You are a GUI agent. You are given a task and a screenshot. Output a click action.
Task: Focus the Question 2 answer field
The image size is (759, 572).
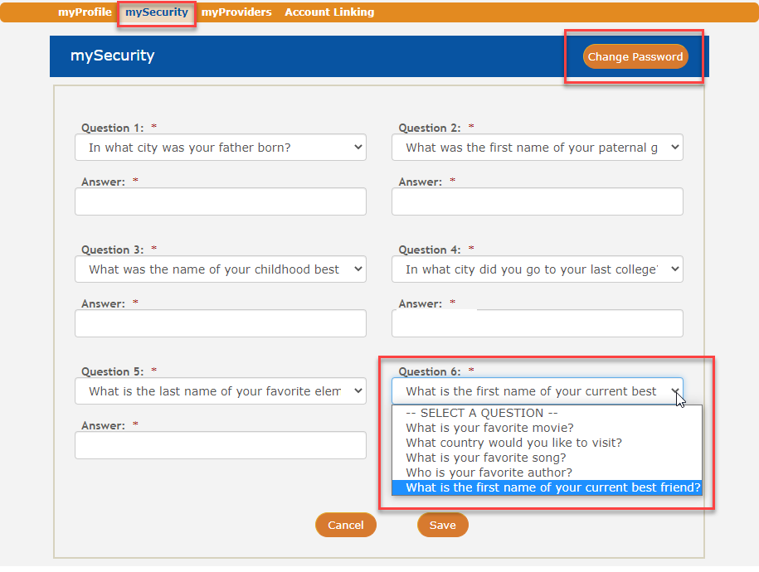538,201
